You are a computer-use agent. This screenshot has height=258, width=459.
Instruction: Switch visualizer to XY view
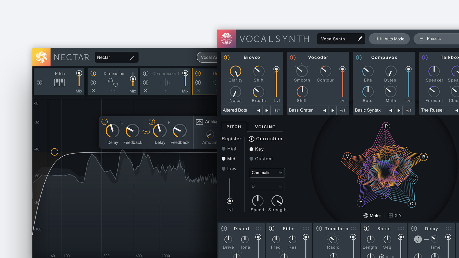tap(395, 216)
